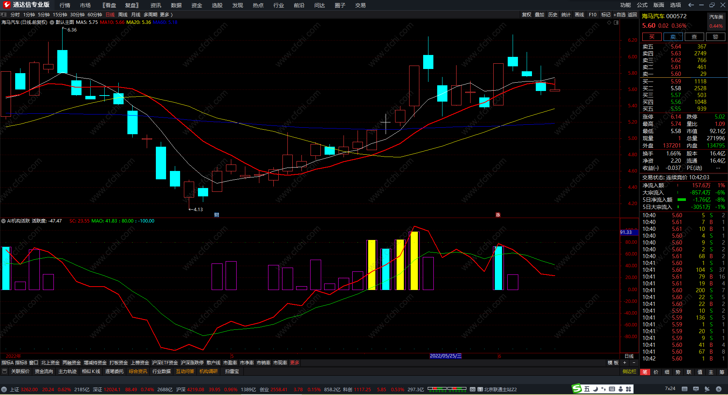Click the 2022/05/25 date marker on timeline
This screenshot has width=728, height=395.
click(446, 356)
